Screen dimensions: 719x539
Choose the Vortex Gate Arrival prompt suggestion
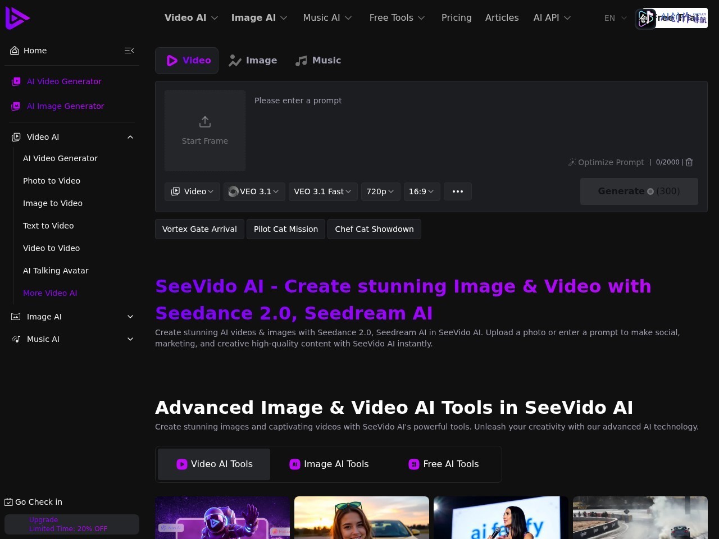click(199, 229)
